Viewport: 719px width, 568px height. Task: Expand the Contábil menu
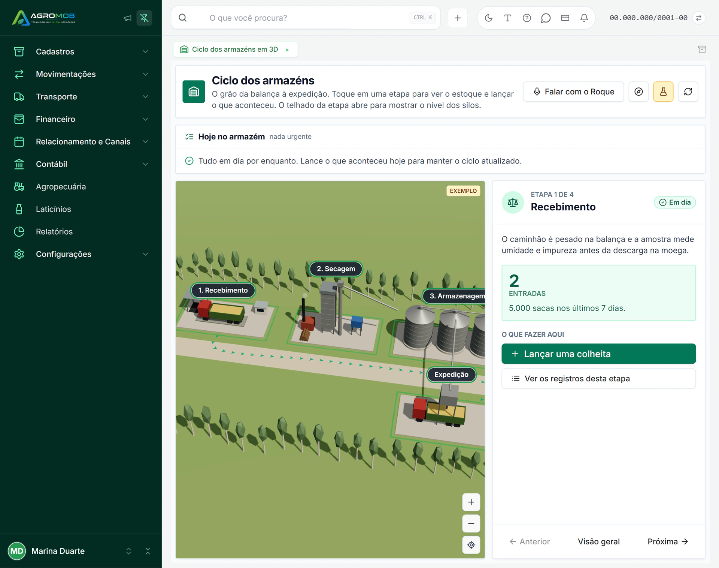tap(81, 164)
